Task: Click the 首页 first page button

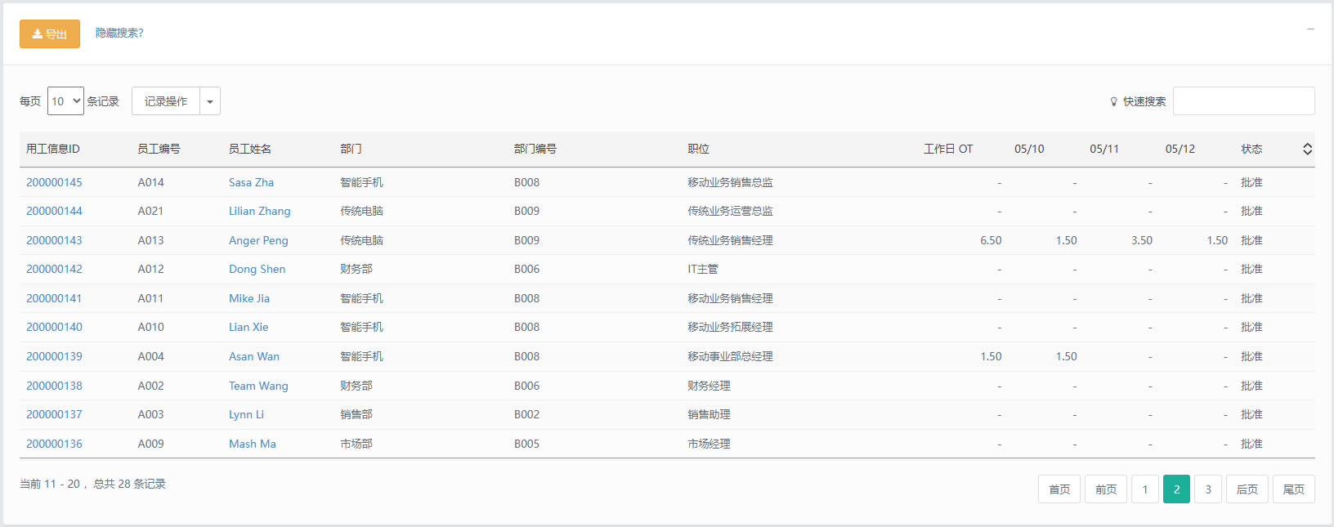Action: [x=1059, y=489]
